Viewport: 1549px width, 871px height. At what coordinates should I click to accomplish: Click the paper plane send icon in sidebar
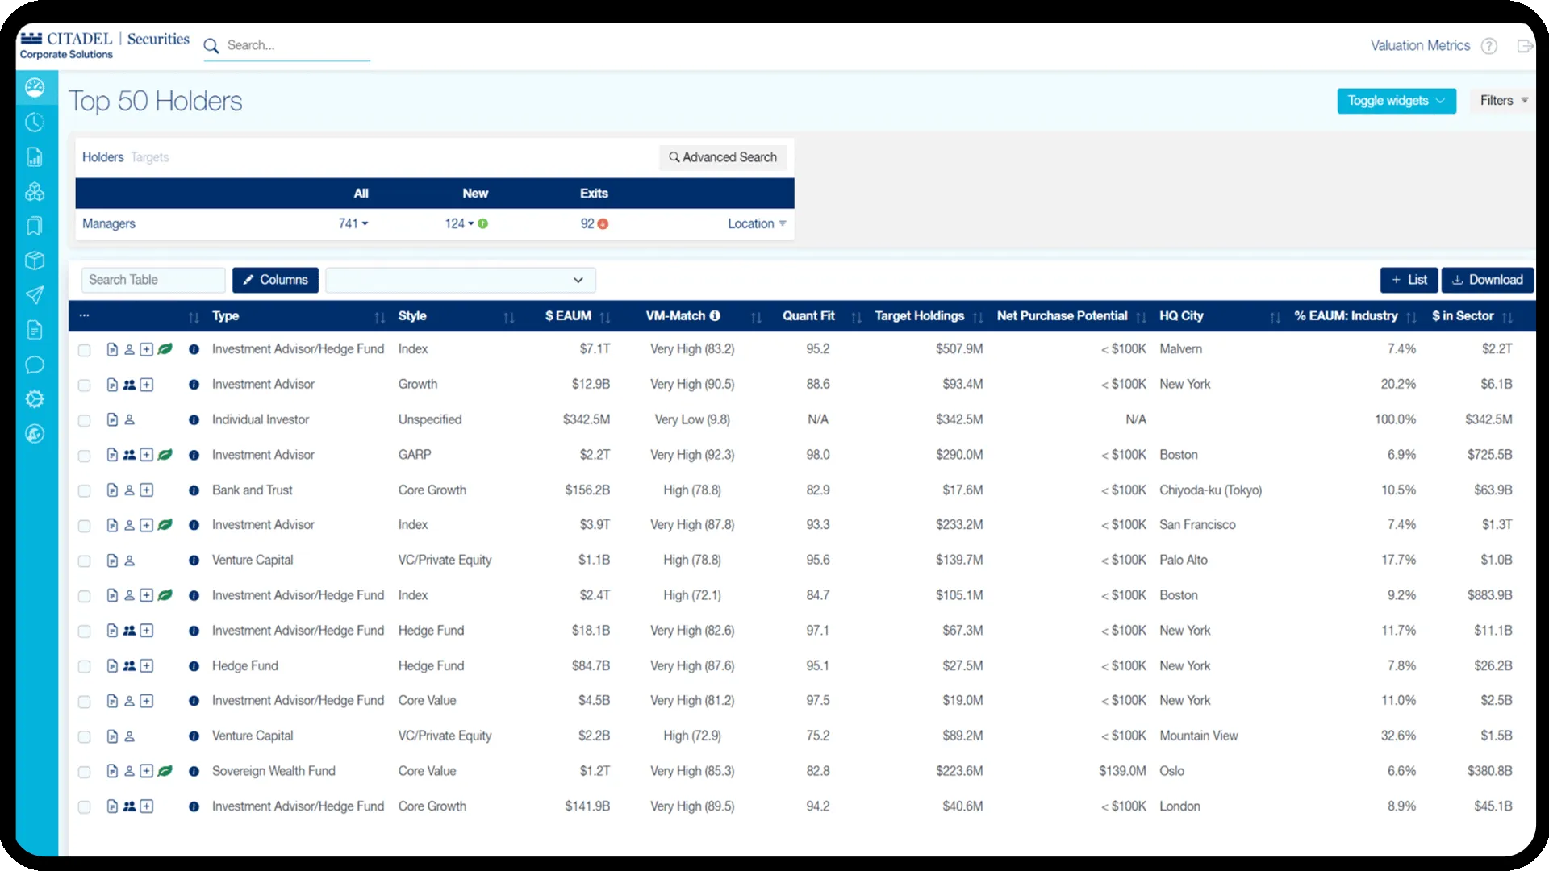[35, 295]
